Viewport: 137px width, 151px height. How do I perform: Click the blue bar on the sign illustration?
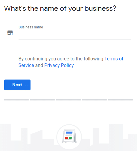(69, 132)
